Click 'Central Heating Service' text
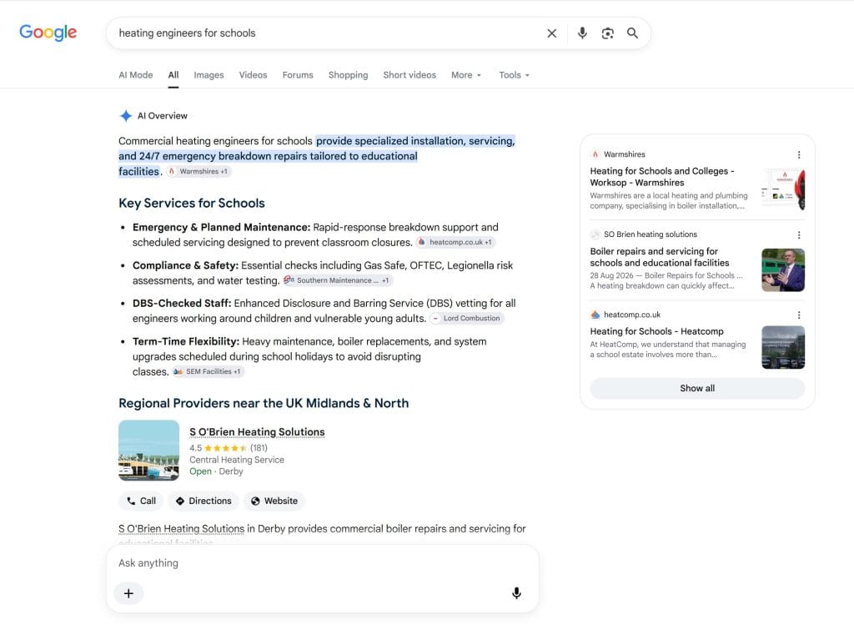The width and height of the screenshot is (854, 630). tap(237, 460)
